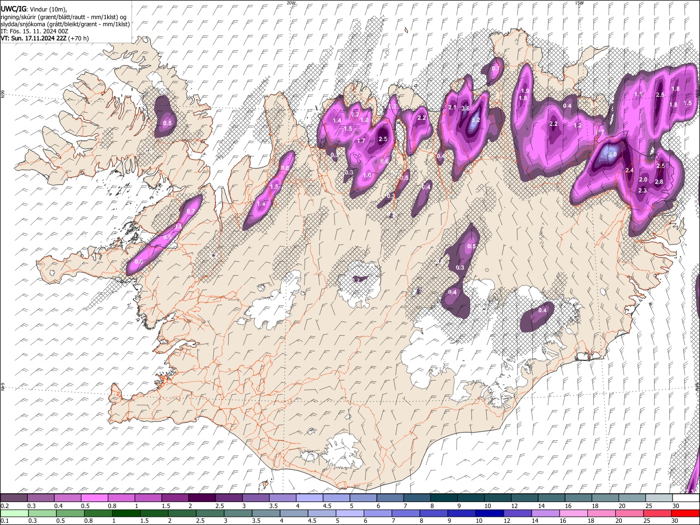Click the 15W longitude label

pos(579,3)
